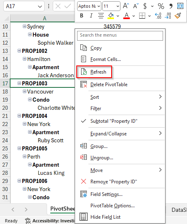Click the Increase Font Size icon
This screenshot has height=224, width=187.
point(126,6)
